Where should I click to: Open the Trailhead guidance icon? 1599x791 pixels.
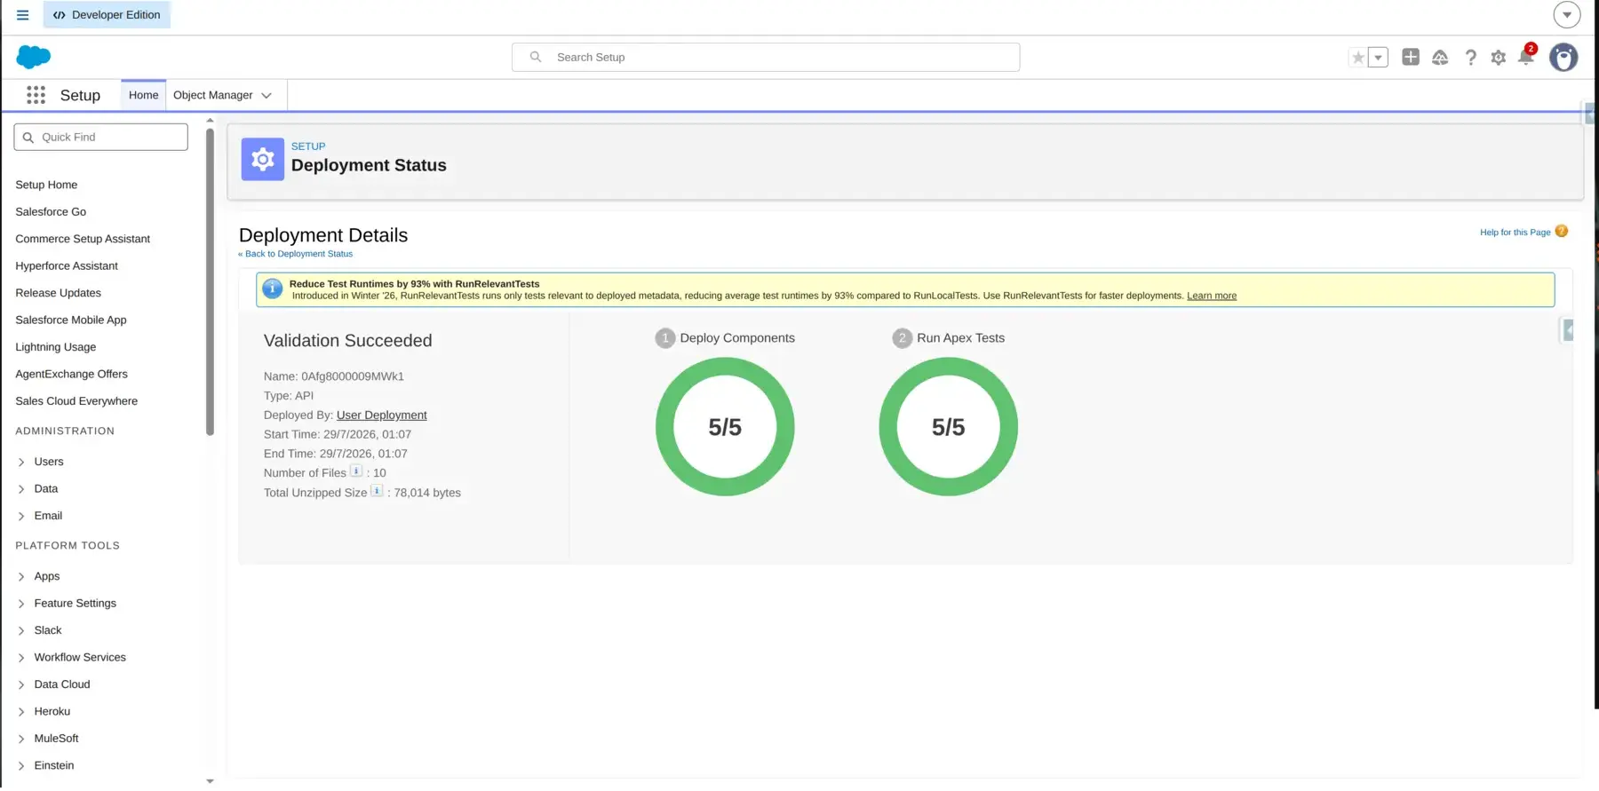pos(1440,58)
